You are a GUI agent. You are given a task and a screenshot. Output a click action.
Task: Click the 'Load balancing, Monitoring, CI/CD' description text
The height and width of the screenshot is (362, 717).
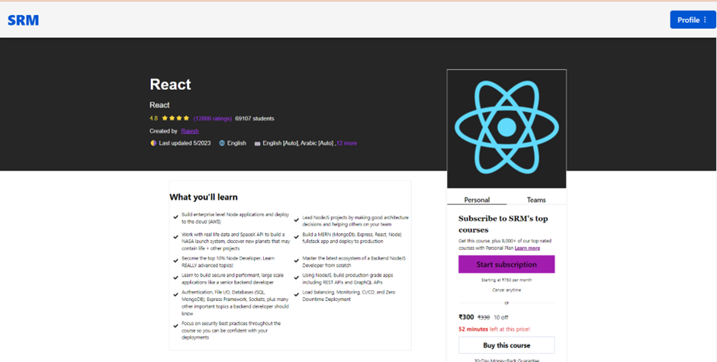pos(349,295)
